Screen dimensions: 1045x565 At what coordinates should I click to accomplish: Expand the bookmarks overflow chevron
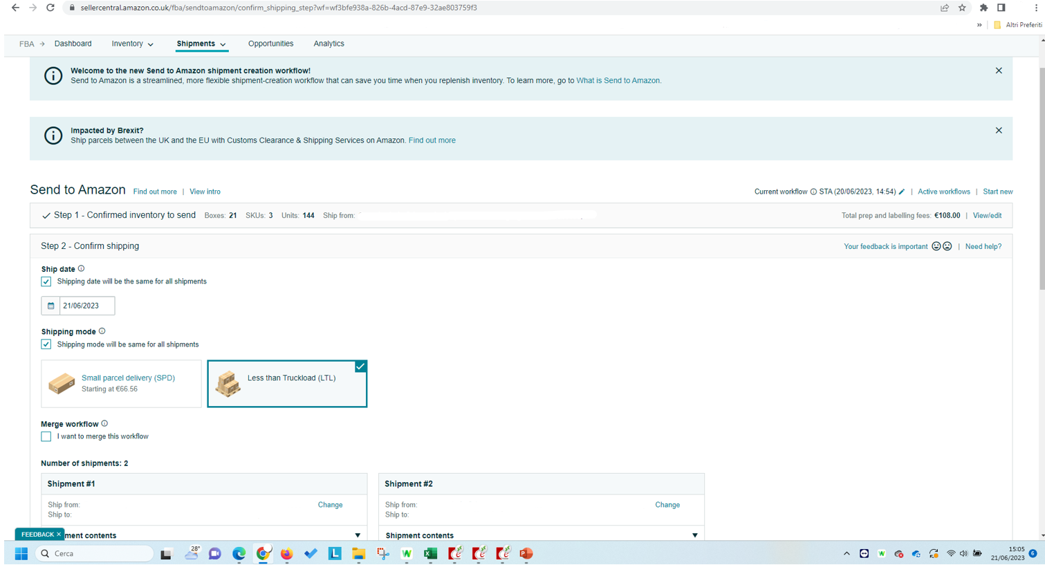click(x=979, y=25)
